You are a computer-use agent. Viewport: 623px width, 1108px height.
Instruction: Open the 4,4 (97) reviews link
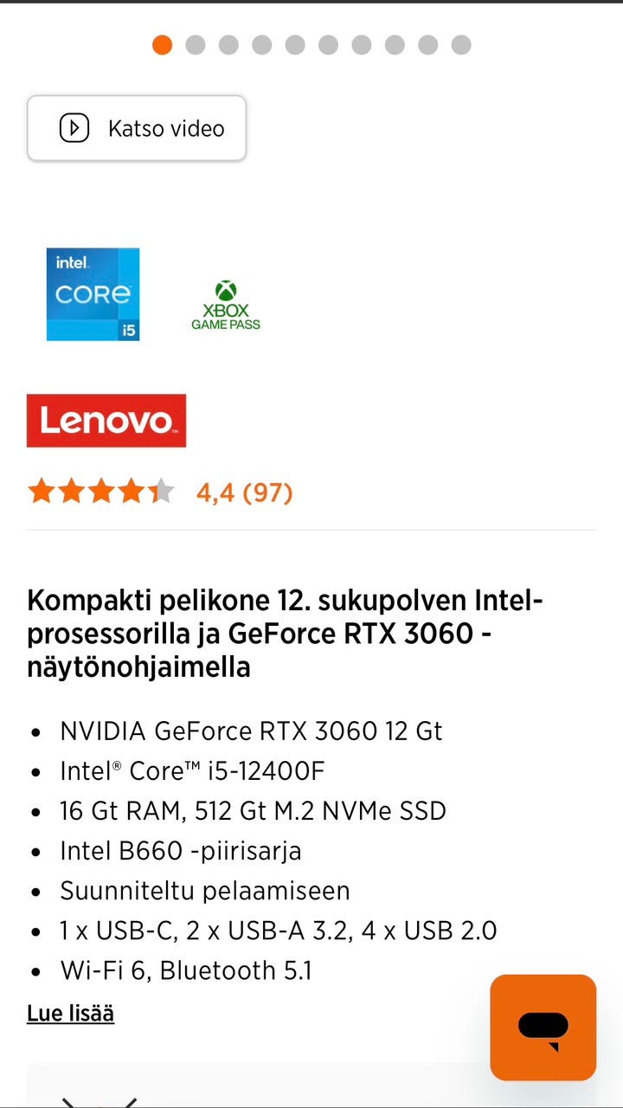coord(244,493)
